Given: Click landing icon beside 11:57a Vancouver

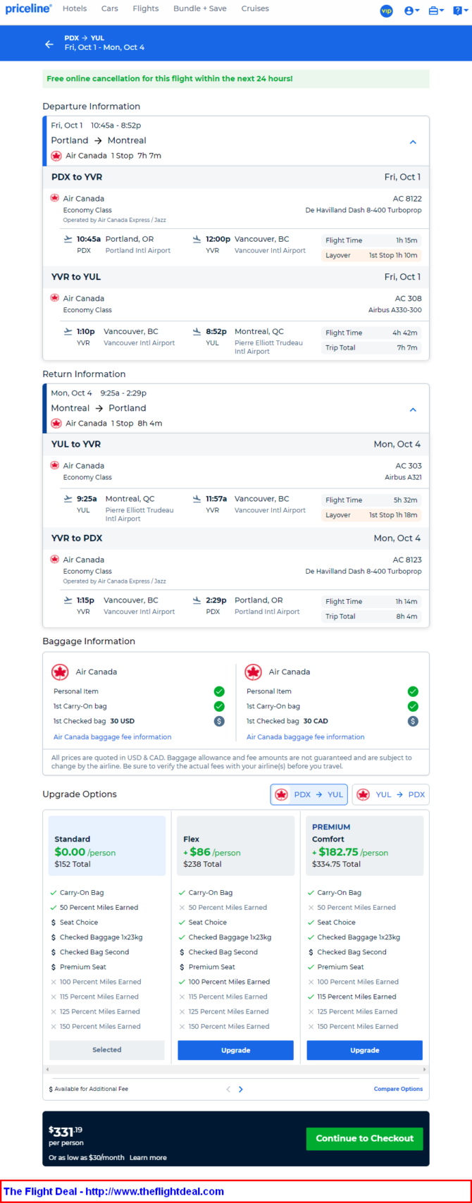Looking at the screenshot, I should coord(197,498).
